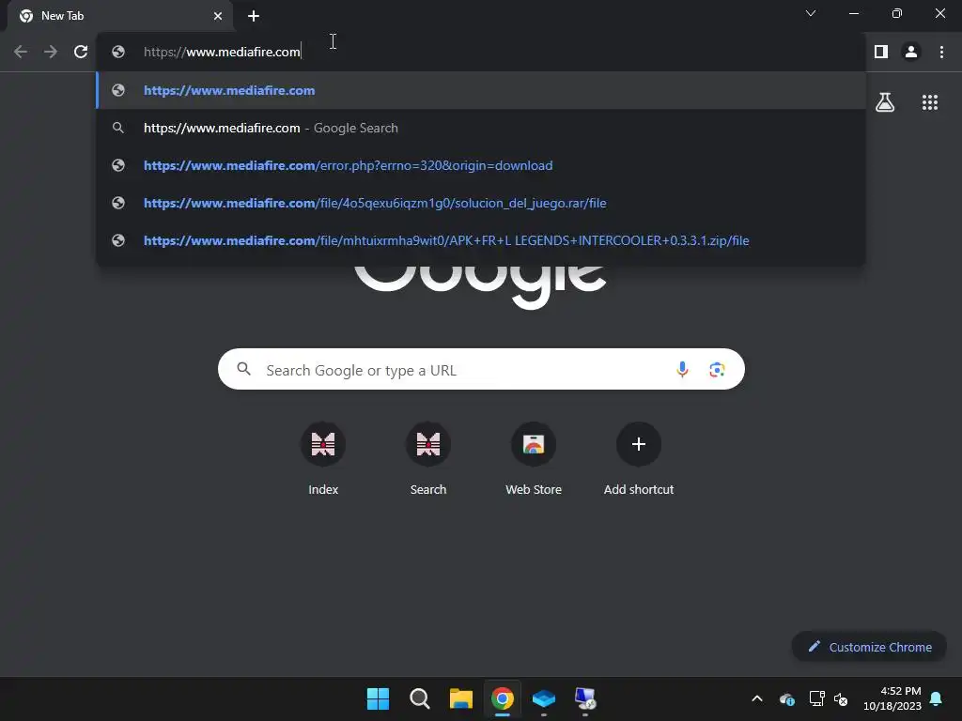Click the remote desktop taskbar icon
The height and width of the screenshot is (721, 962).
coord(584,698)
